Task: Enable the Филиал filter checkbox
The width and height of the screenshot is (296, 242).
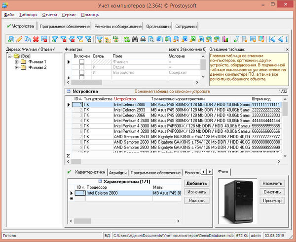Action: [x=82, y=61]
